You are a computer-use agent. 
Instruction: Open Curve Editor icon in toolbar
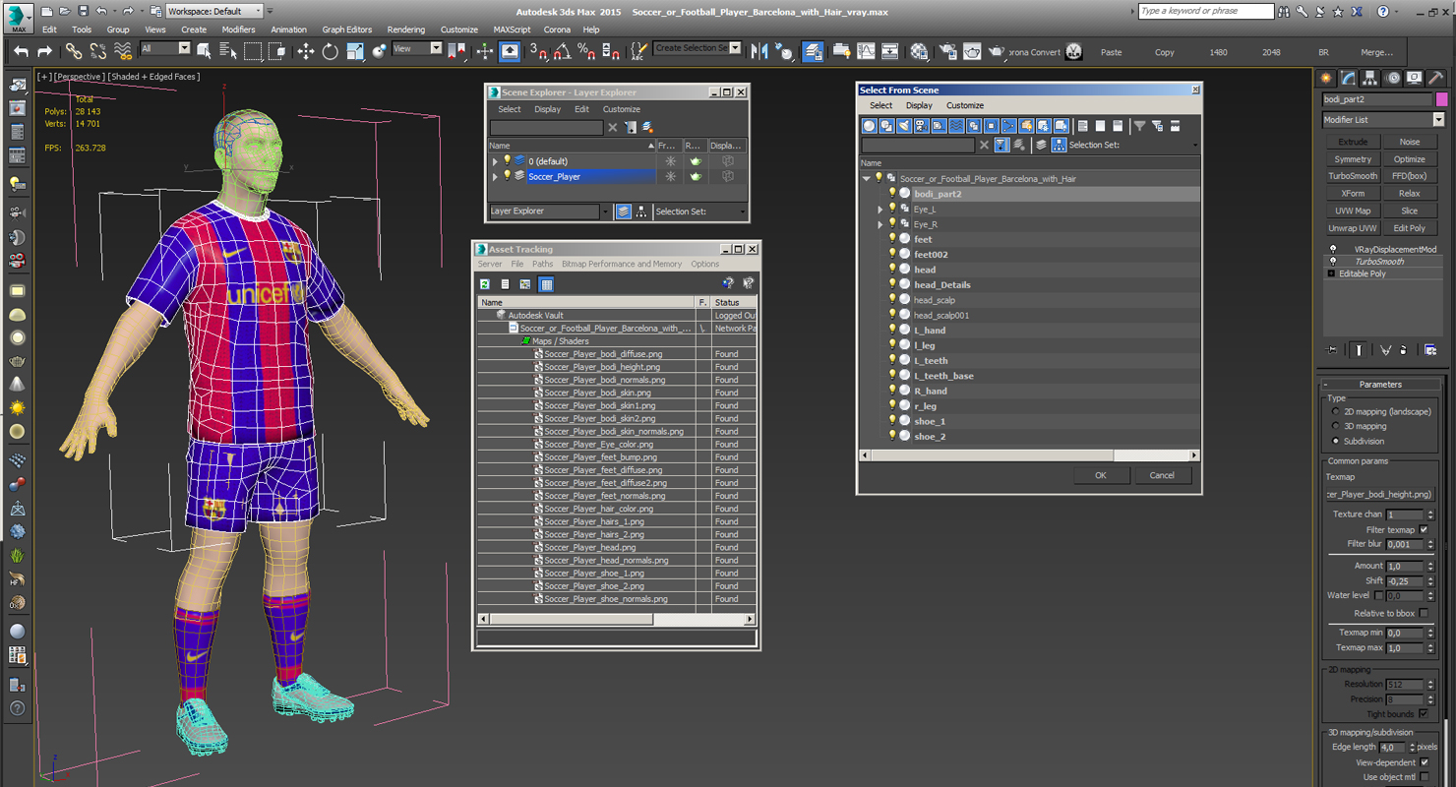pos(866,51)
